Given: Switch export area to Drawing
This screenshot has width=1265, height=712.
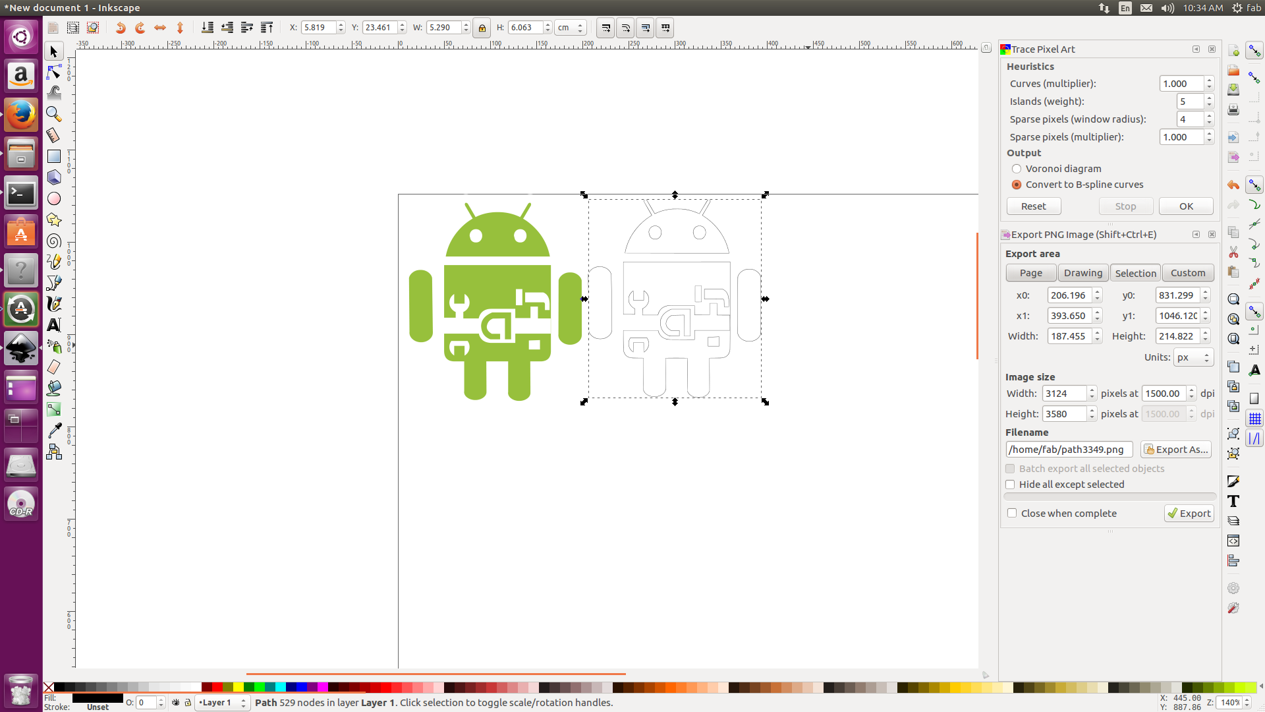Looking at the screenshot, I should [1082, 273].
